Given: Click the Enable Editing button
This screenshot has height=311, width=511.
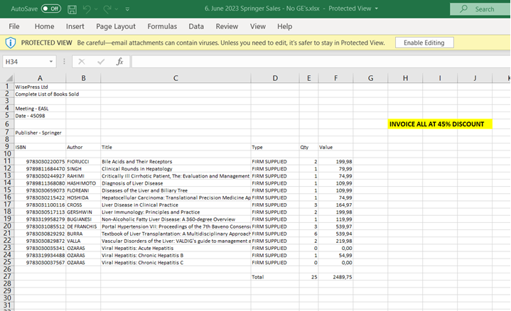Looking at the screenshot, I should (x=424, y=43).
